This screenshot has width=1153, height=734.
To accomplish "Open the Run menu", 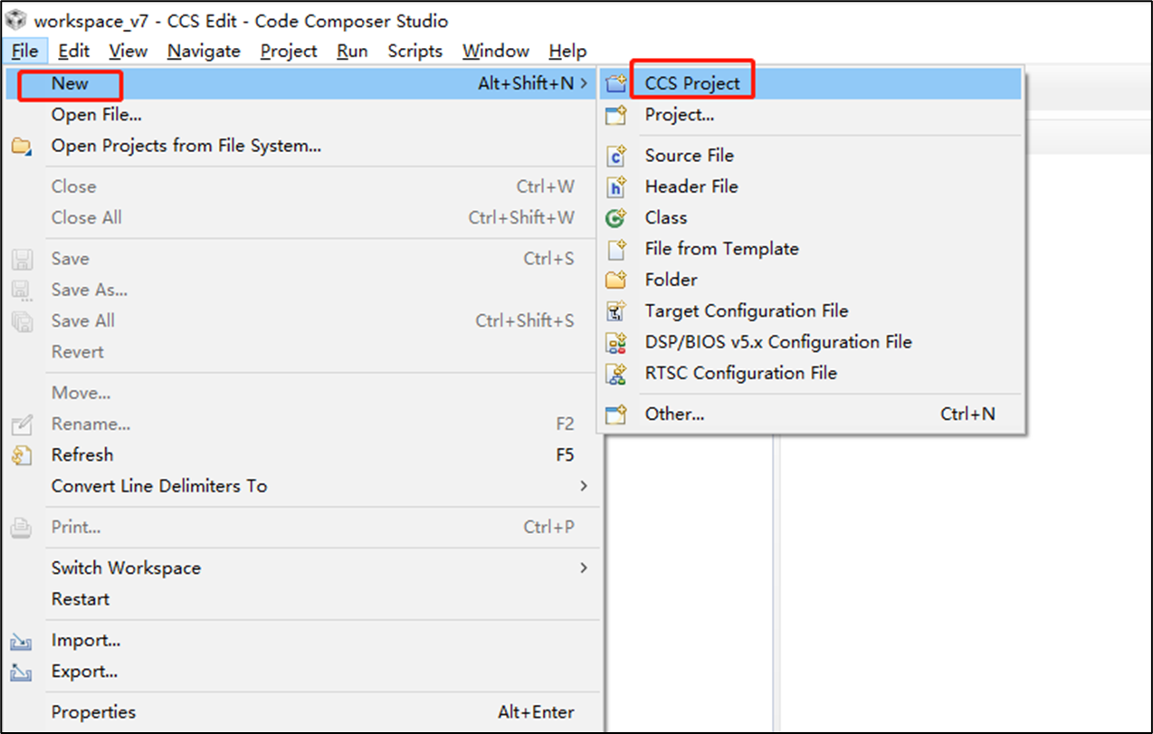I will click(x=352, y=51).
